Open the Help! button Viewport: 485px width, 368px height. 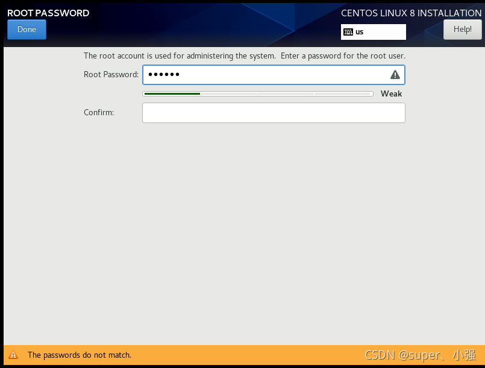coord(463,30)
